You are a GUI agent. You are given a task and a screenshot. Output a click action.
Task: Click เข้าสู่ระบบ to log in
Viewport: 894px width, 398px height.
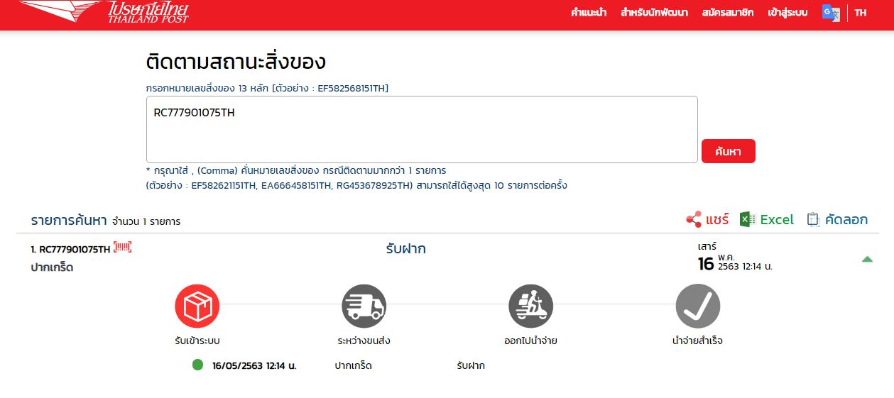[x=787, y=13]
